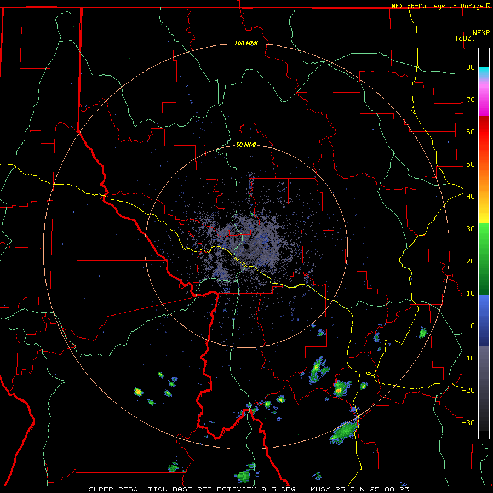Click the 10 value on the dBZ scale

[x=471, y=294]
